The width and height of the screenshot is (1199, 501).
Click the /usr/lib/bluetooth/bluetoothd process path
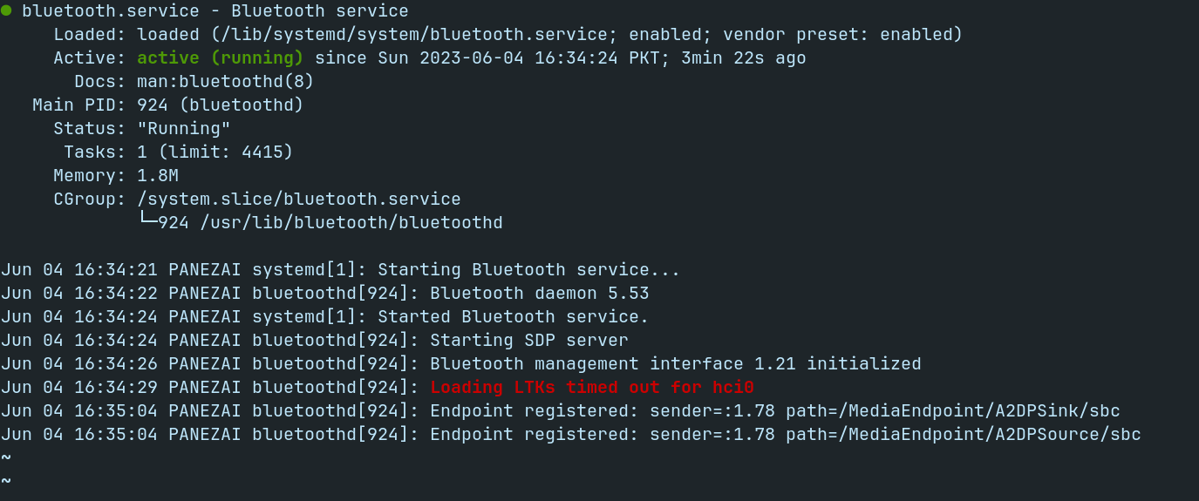point(351,223)
